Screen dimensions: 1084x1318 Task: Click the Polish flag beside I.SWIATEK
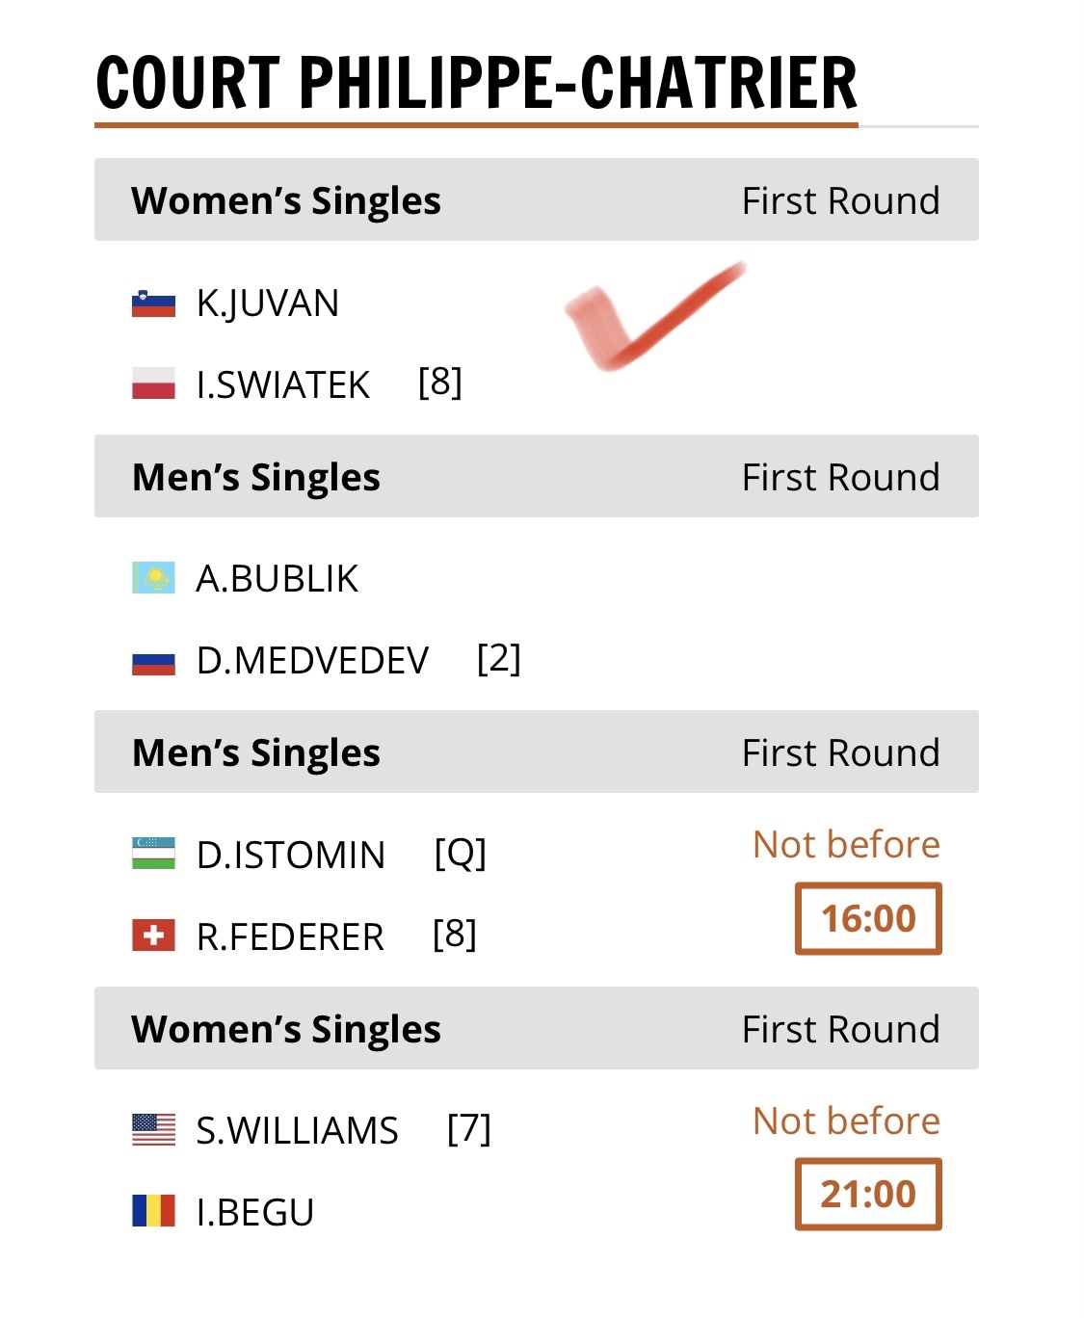click(x=153, y=383)
